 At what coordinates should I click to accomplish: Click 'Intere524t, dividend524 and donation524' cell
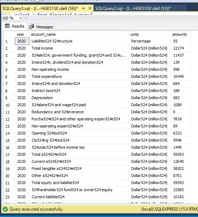click(x=79, y=62)
